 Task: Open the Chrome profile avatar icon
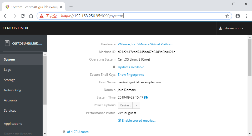pos(238,16)
